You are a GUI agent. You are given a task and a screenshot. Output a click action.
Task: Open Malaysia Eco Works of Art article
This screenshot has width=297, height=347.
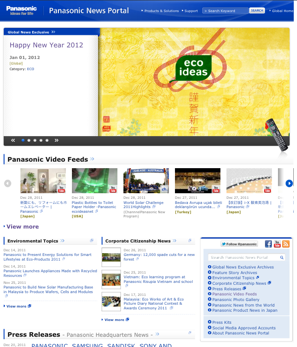pos(154,303)
